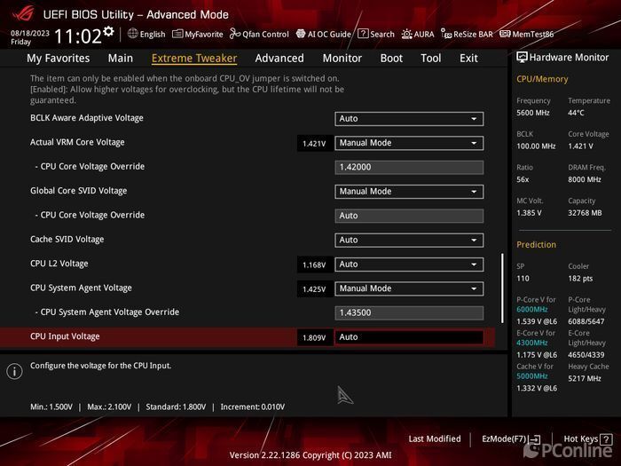Screen dimensions: 621x466
Task: Click the 8000 MHz DRAM Freq. value
Action: [585, 179]
